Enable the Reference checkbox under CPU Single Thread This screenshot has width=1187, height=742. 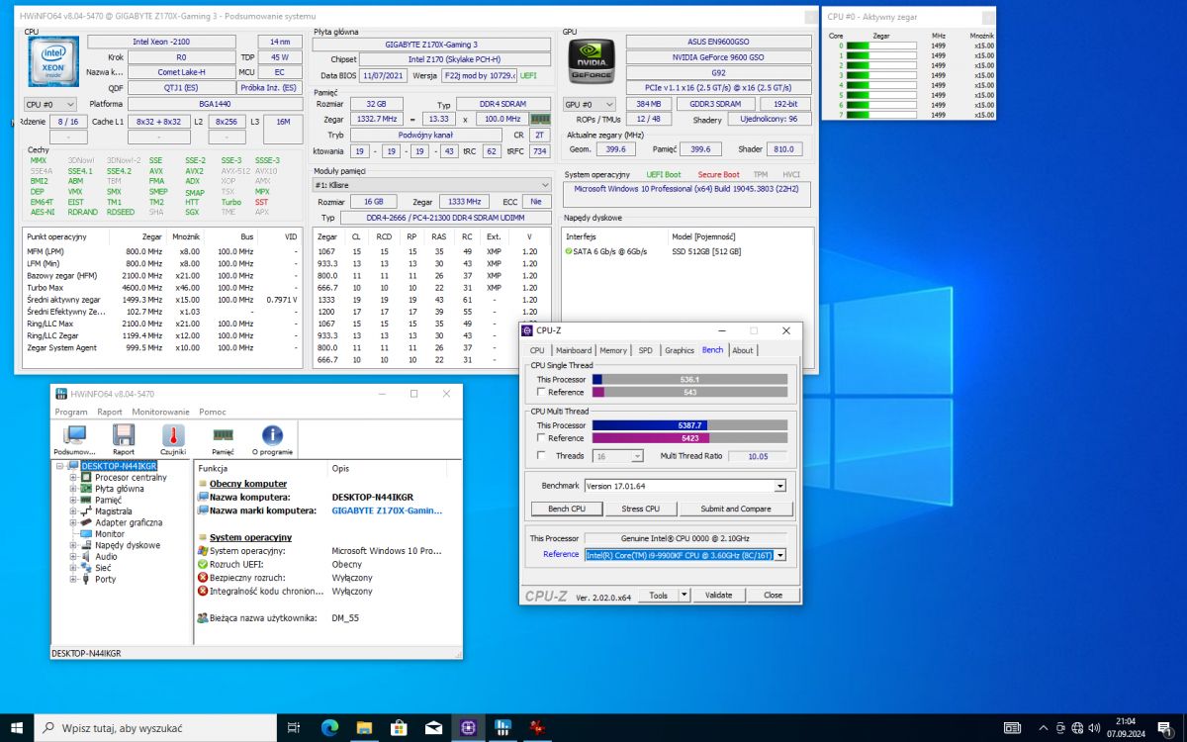[x=541, y=393]
